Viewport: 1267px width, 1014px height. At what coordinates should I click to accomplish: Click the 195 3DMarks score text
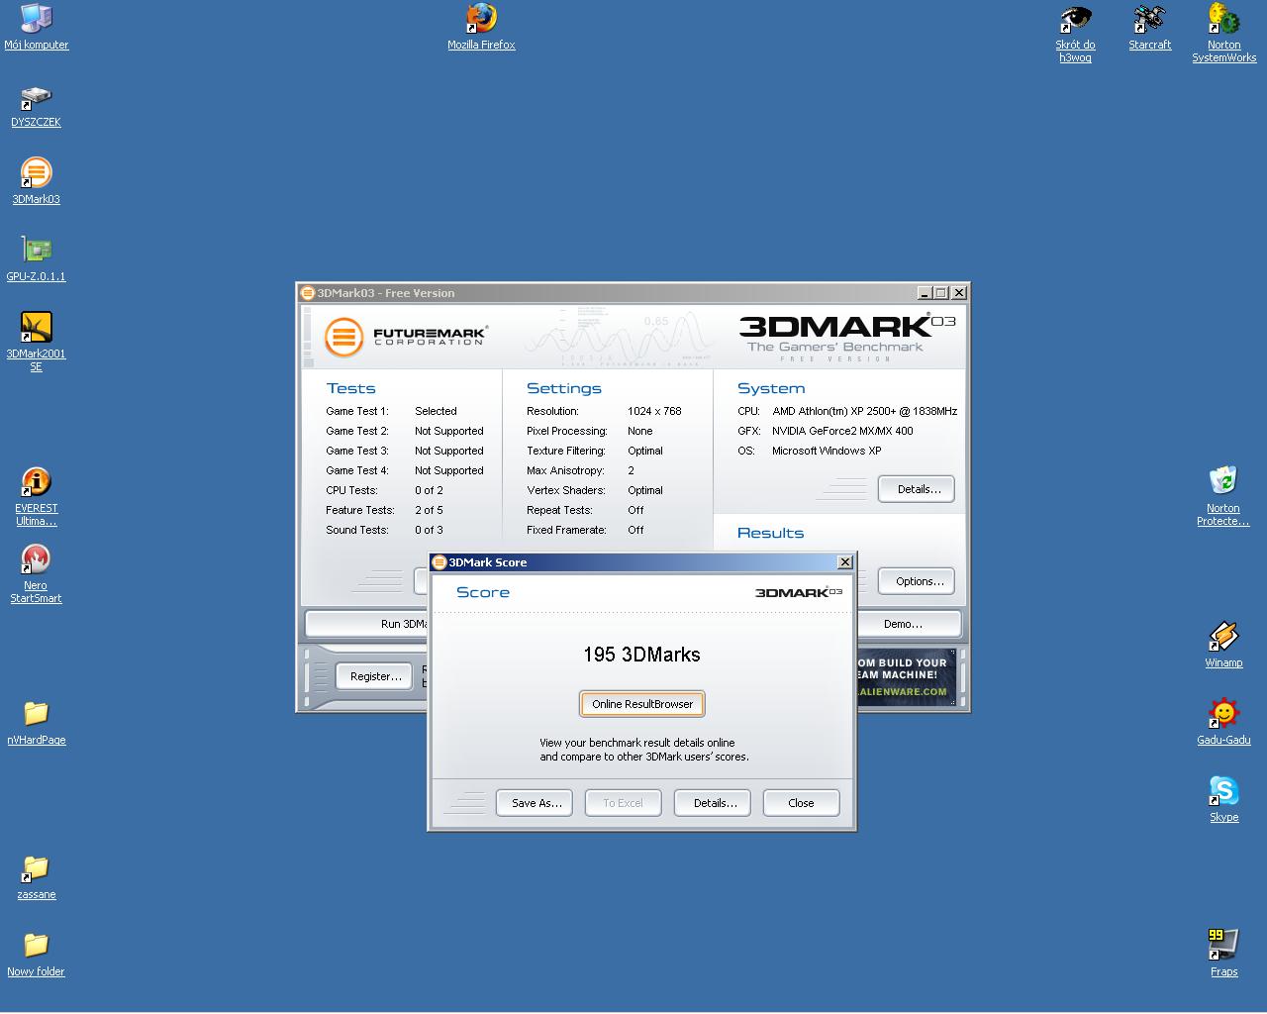(641, 655)
